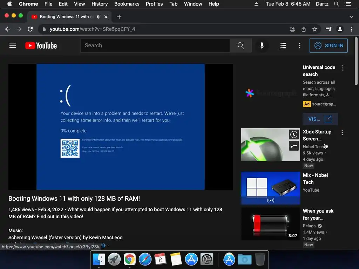Image resolution: width=359 pixels, height=269 pixels.
Task: Open the Window menu
Action: tap(193, 4)
